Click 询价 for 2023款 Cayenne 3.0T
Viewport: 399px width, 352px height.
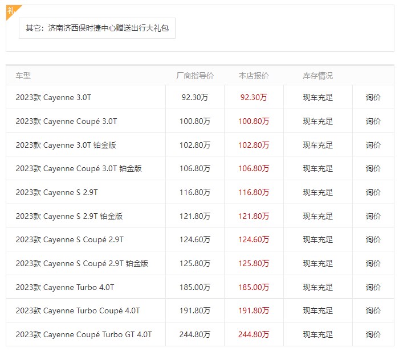tap(373, 97)
